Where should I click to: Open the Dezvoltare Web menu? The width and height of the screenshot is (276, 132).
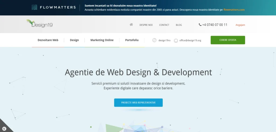(48, 40)
